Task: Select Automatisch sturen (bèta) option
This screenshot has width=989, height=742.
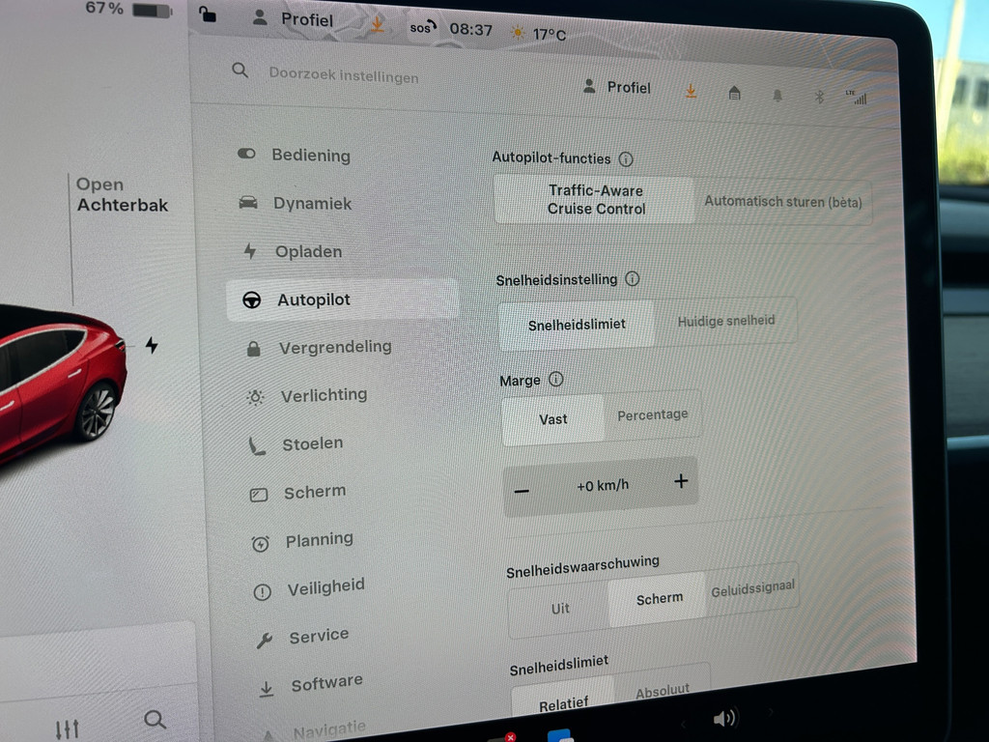Action: 782,202
